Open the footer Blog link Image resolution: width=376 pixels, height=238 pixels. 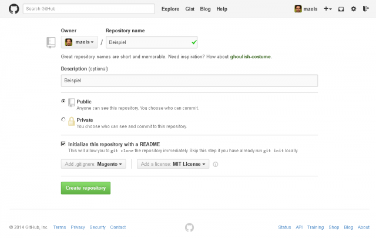pyautogui.click(x=348, y=227)
